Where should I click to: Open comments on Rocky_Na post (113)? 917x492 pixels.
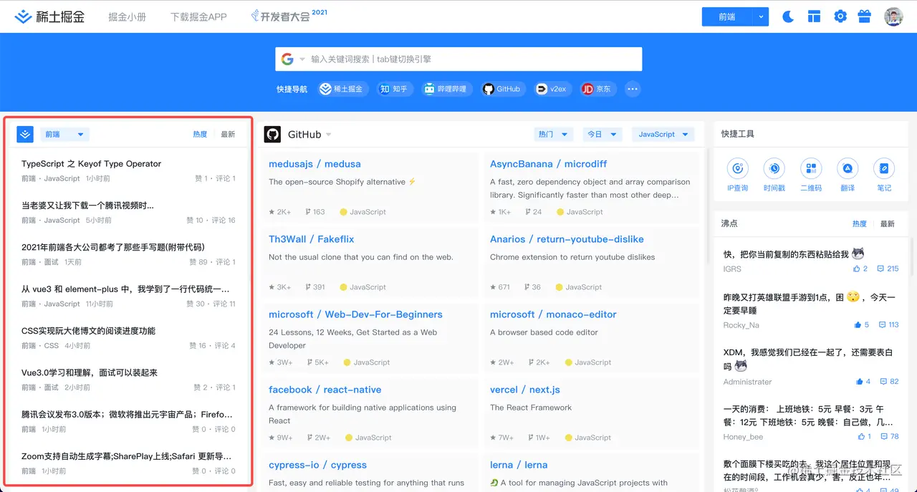[888, 324]
